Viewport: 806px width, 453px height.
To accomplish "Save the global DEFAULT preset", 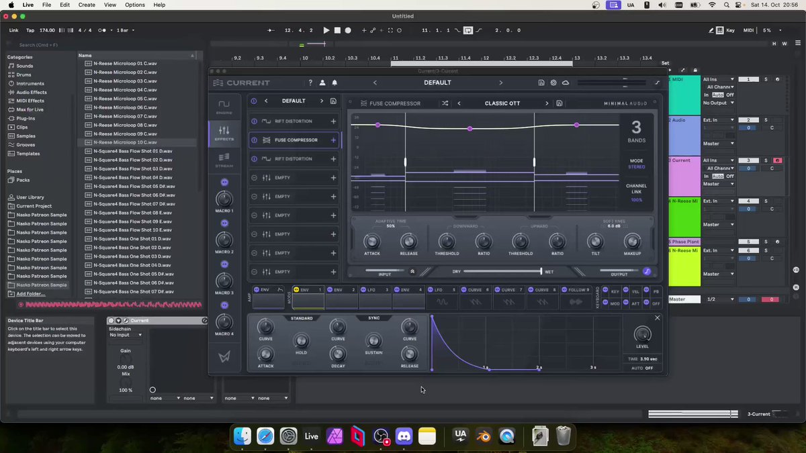I will [x=541, y=83].
